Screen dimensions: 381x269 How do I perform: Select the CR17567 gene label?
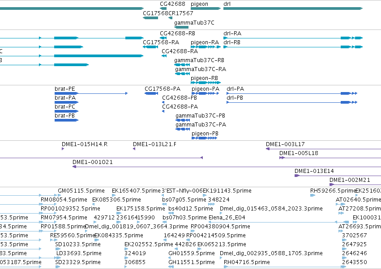click(180, 13)
